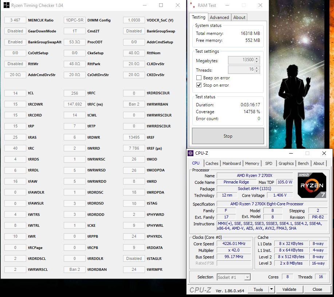The width and height of the screenshot is (334, 297).
Task: Close the RAM Test window
Action: 260,5
